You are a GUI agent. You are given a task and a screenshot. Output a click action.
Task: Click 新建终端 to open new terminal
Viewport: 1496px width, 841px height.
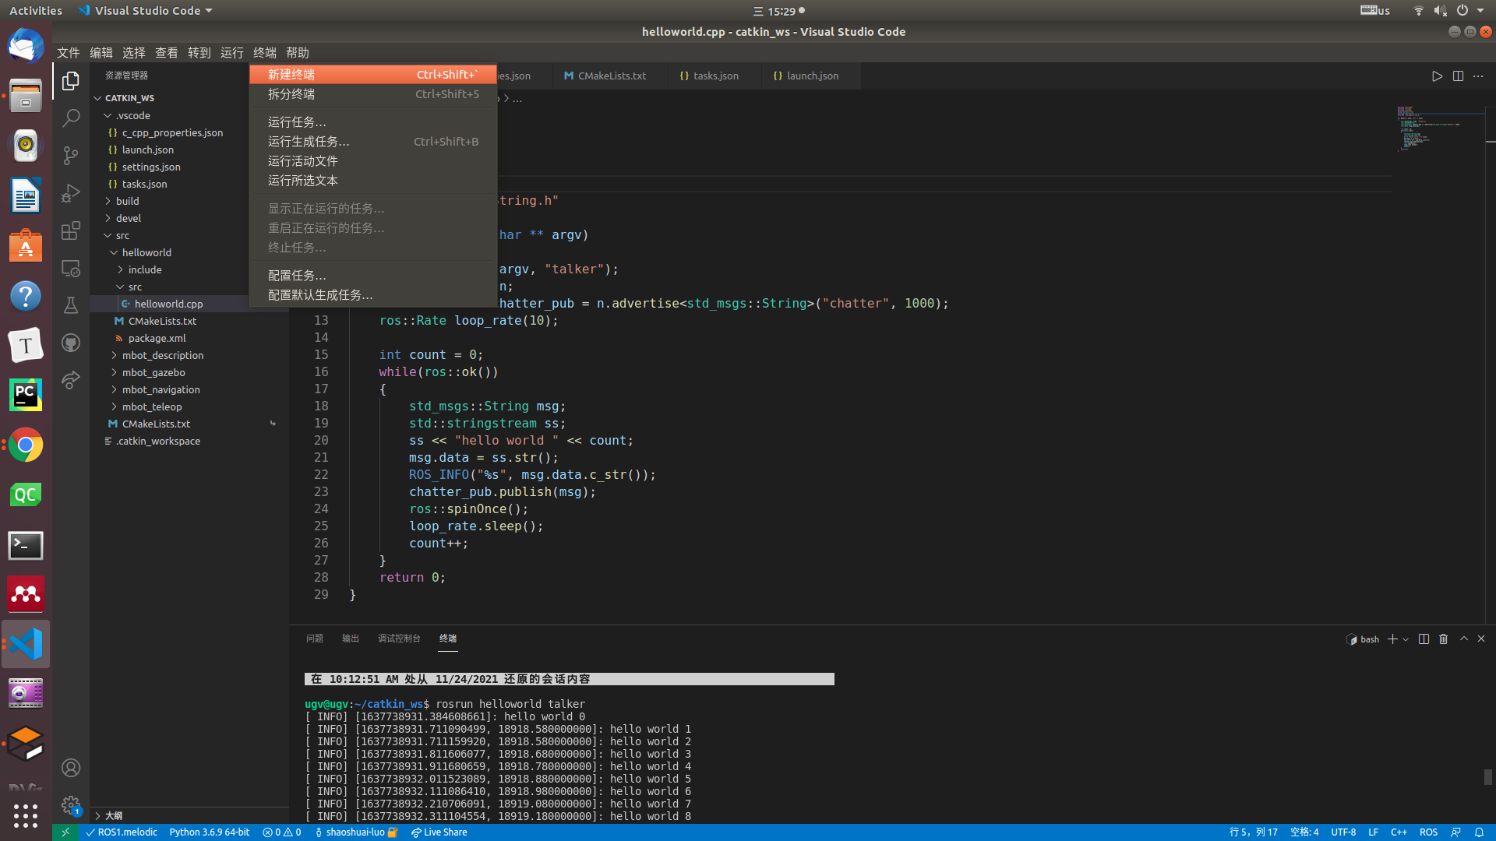point(372,74)
